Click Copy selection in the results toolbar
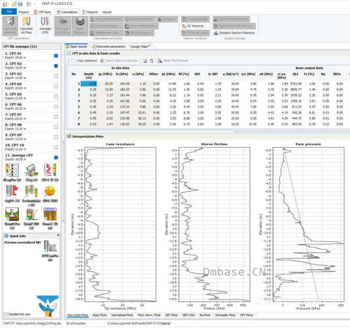The width and height of the screenshot is (350, 328). click(84, 61)
